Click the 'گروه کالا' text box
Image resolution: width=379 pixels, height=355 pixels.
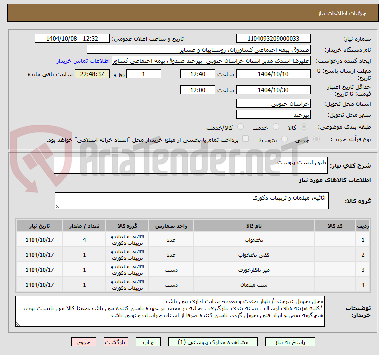[x=191, y=201]
